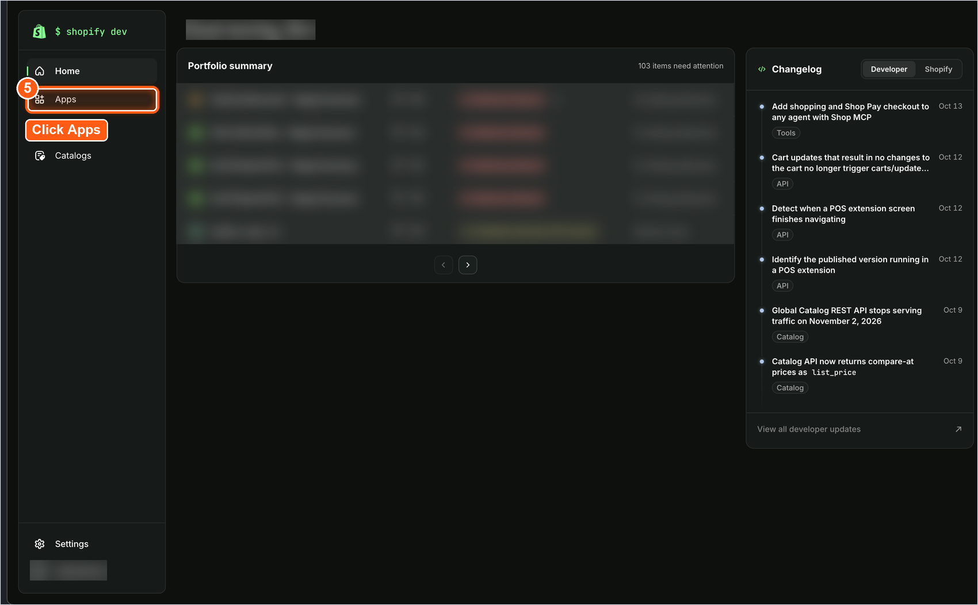Viewport: 978px width, 605px height.
Task: Click the Apps grid icon
Action: tap(40, 99)
